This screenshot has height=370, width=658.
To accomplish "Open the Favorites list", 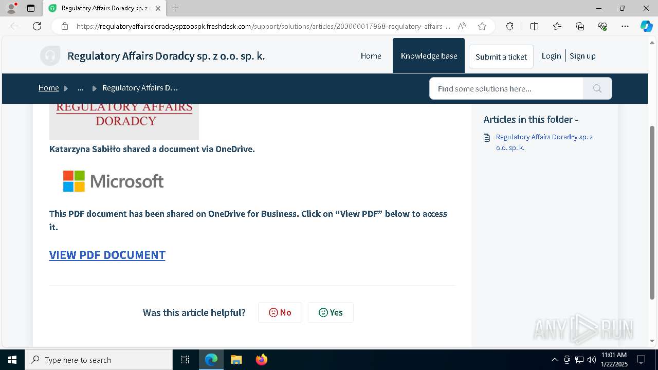I will pos(557,26).
